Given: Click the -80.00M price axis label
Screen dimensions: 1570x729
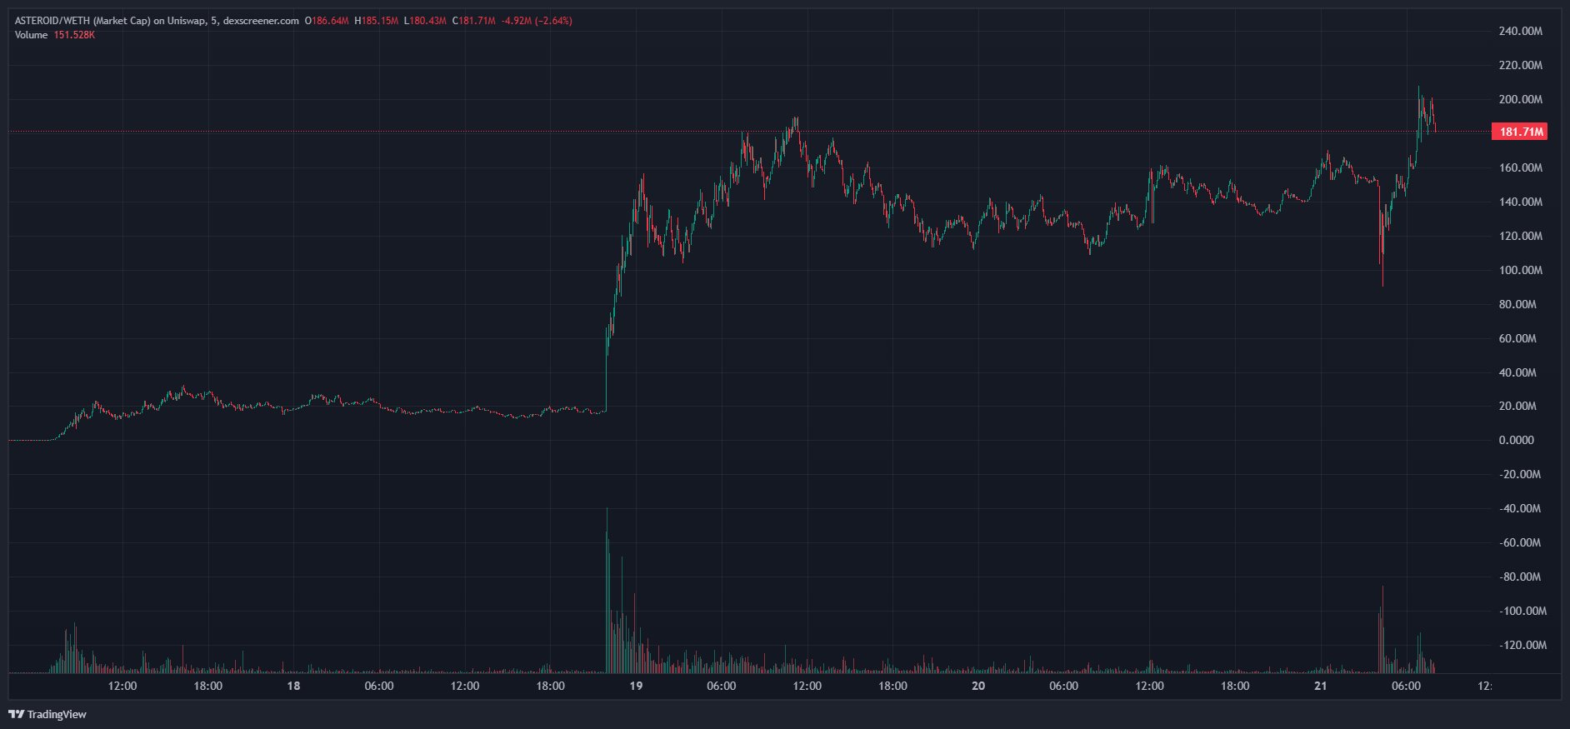Looking at the screenshot, I should point(1519,577).
